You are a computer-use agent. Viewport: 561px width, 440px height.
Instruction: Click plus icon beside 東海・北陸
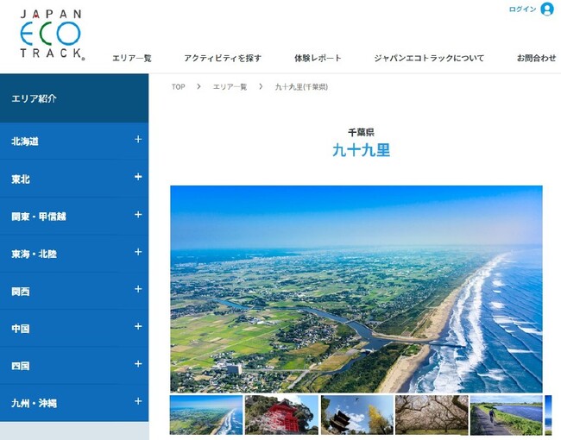(138, 252)
